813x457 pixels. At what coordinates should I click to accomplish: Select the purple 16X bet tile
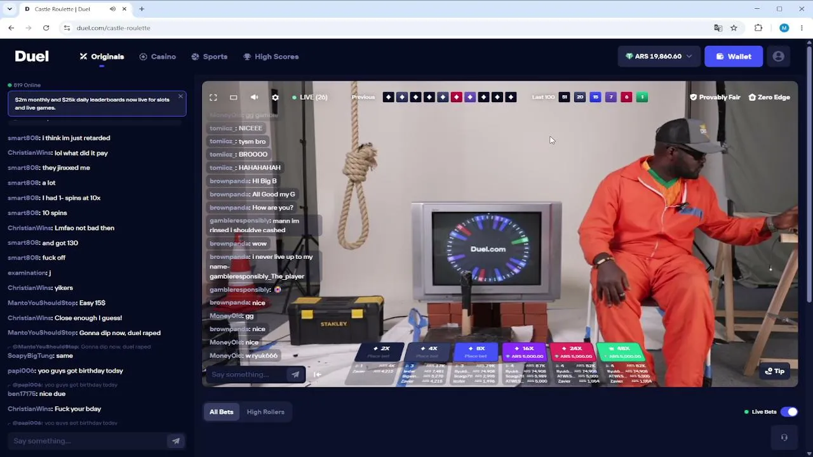(524, 352)
